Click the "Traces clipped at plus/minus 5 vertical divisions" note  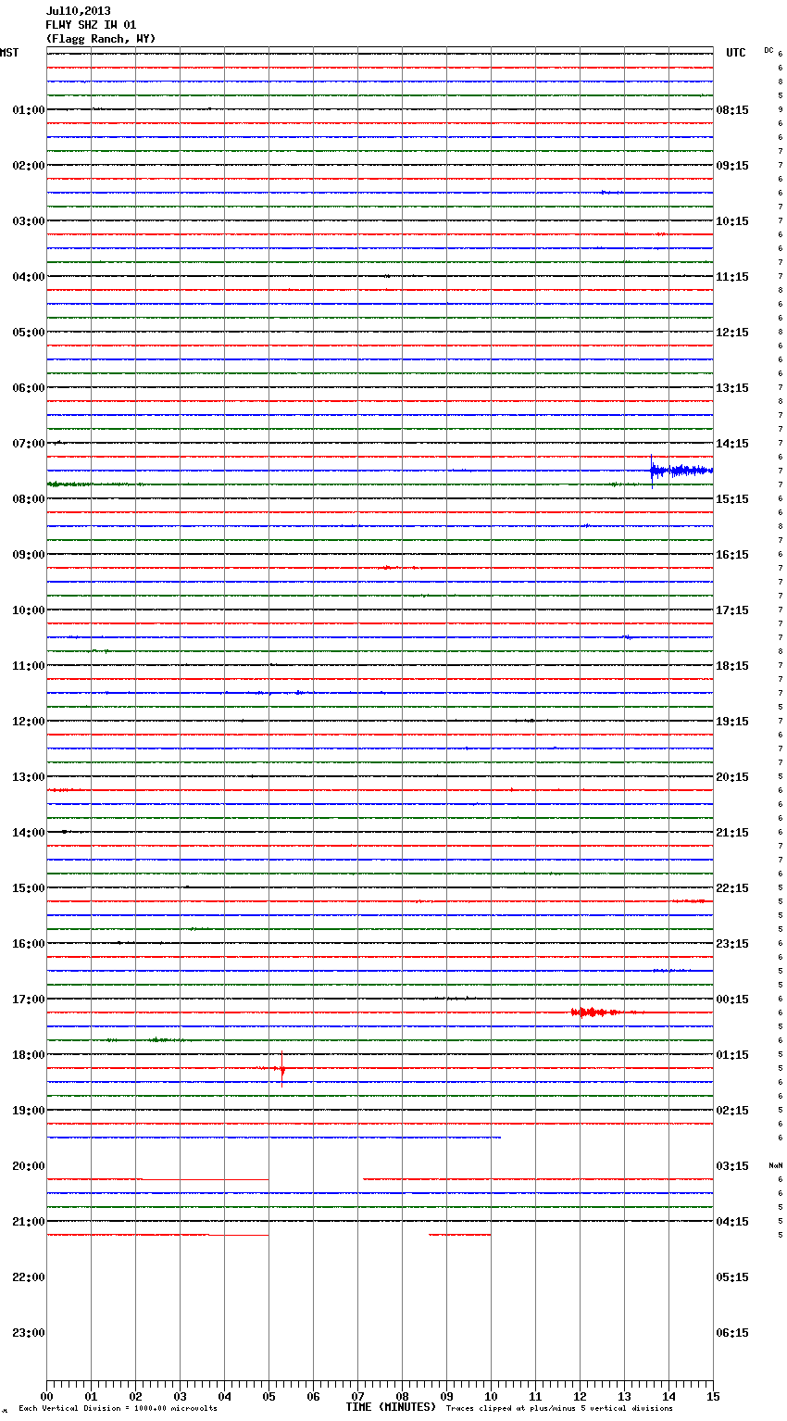pos(559,1409)
